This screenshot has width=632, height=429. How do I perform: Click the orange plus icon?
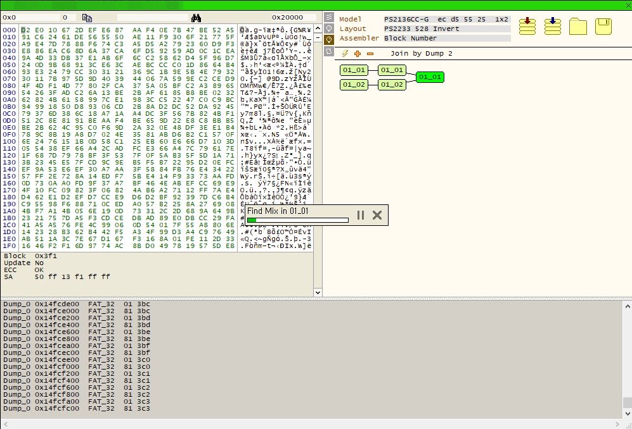(x=358, y=54)
